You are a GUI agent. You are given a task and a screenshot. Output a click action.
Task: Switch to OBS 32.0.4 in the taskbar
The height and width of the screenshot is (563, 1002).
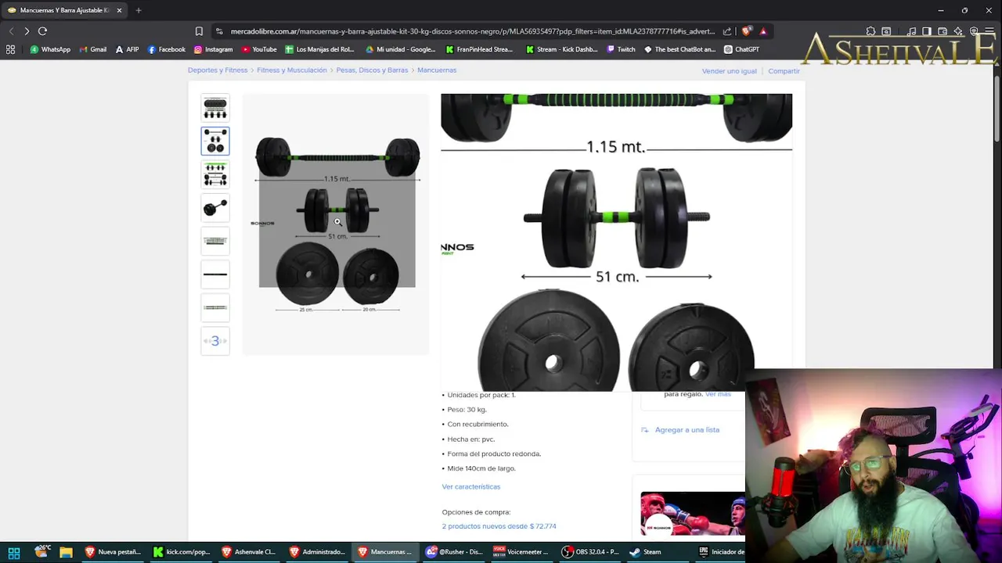[590, 552]
